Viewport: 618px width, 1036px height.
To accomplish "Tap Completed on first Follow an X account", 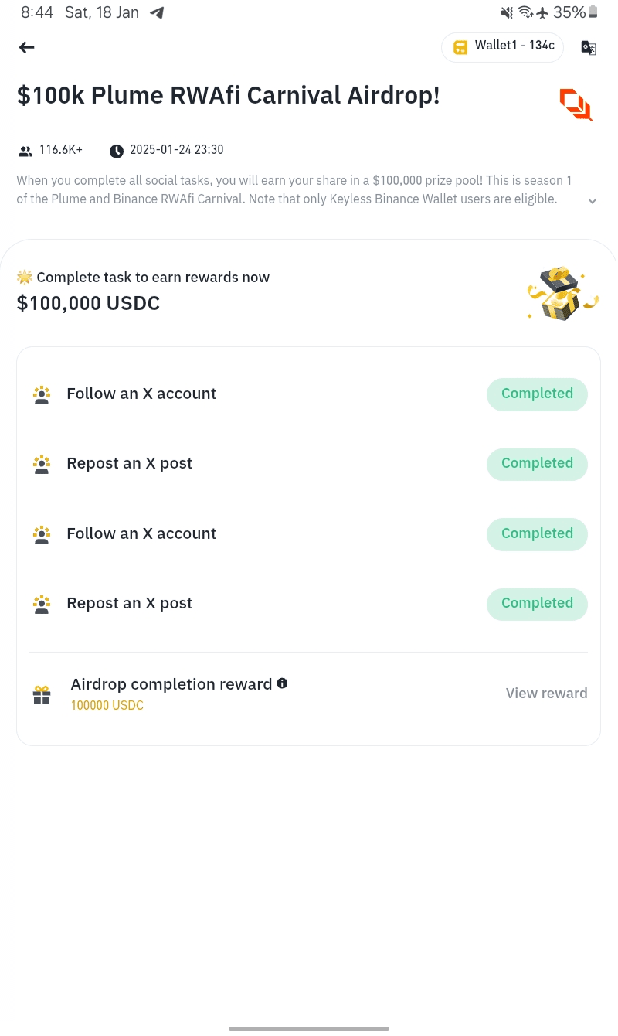I will [537, 394].
